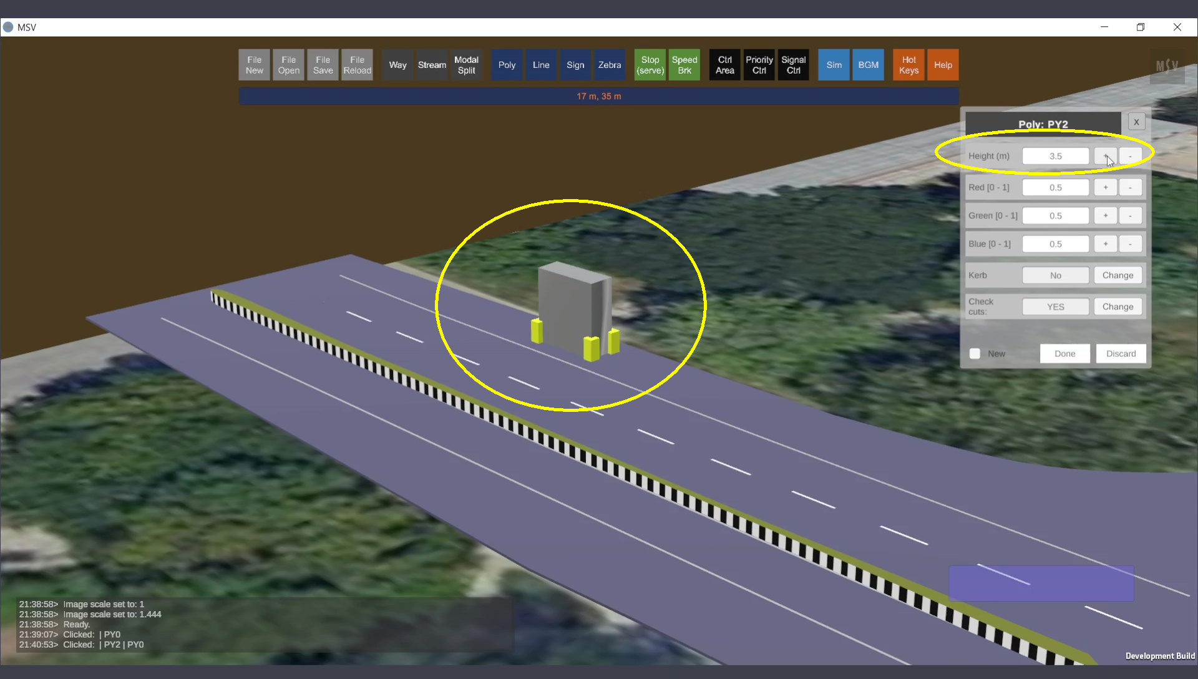Increase the Blue value with plus
This screenshot has height=679, width=1198.
click(x=1105, y=244)
